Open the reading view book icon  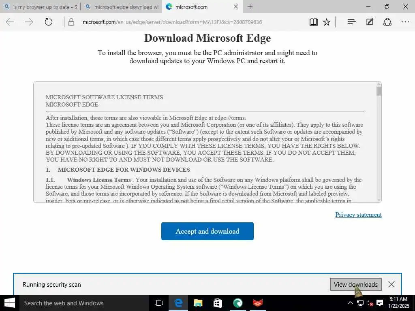(x=313, y=22)
